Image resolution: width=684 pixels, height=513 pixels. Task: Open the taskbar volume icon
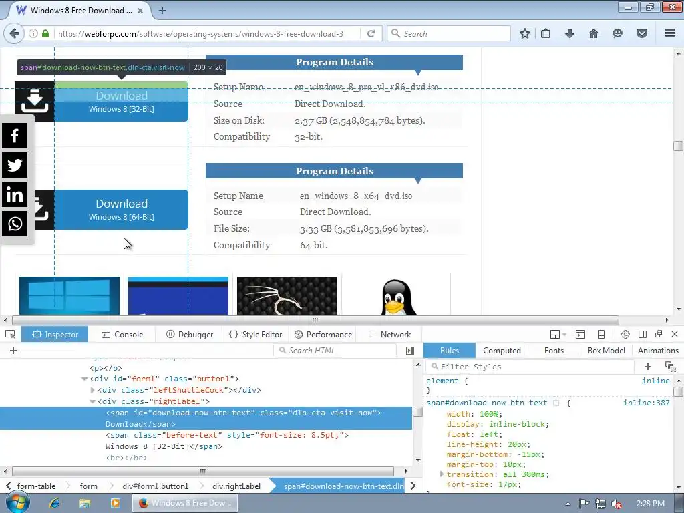[617, 504]
